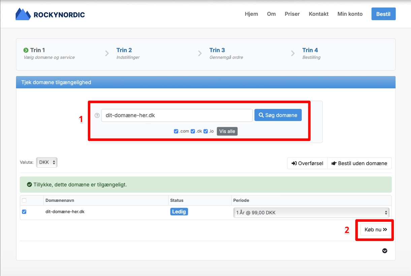This screenshot has width=411, height=276.
Task: Click the help question mark icon
Action: [x=97, y=115]
